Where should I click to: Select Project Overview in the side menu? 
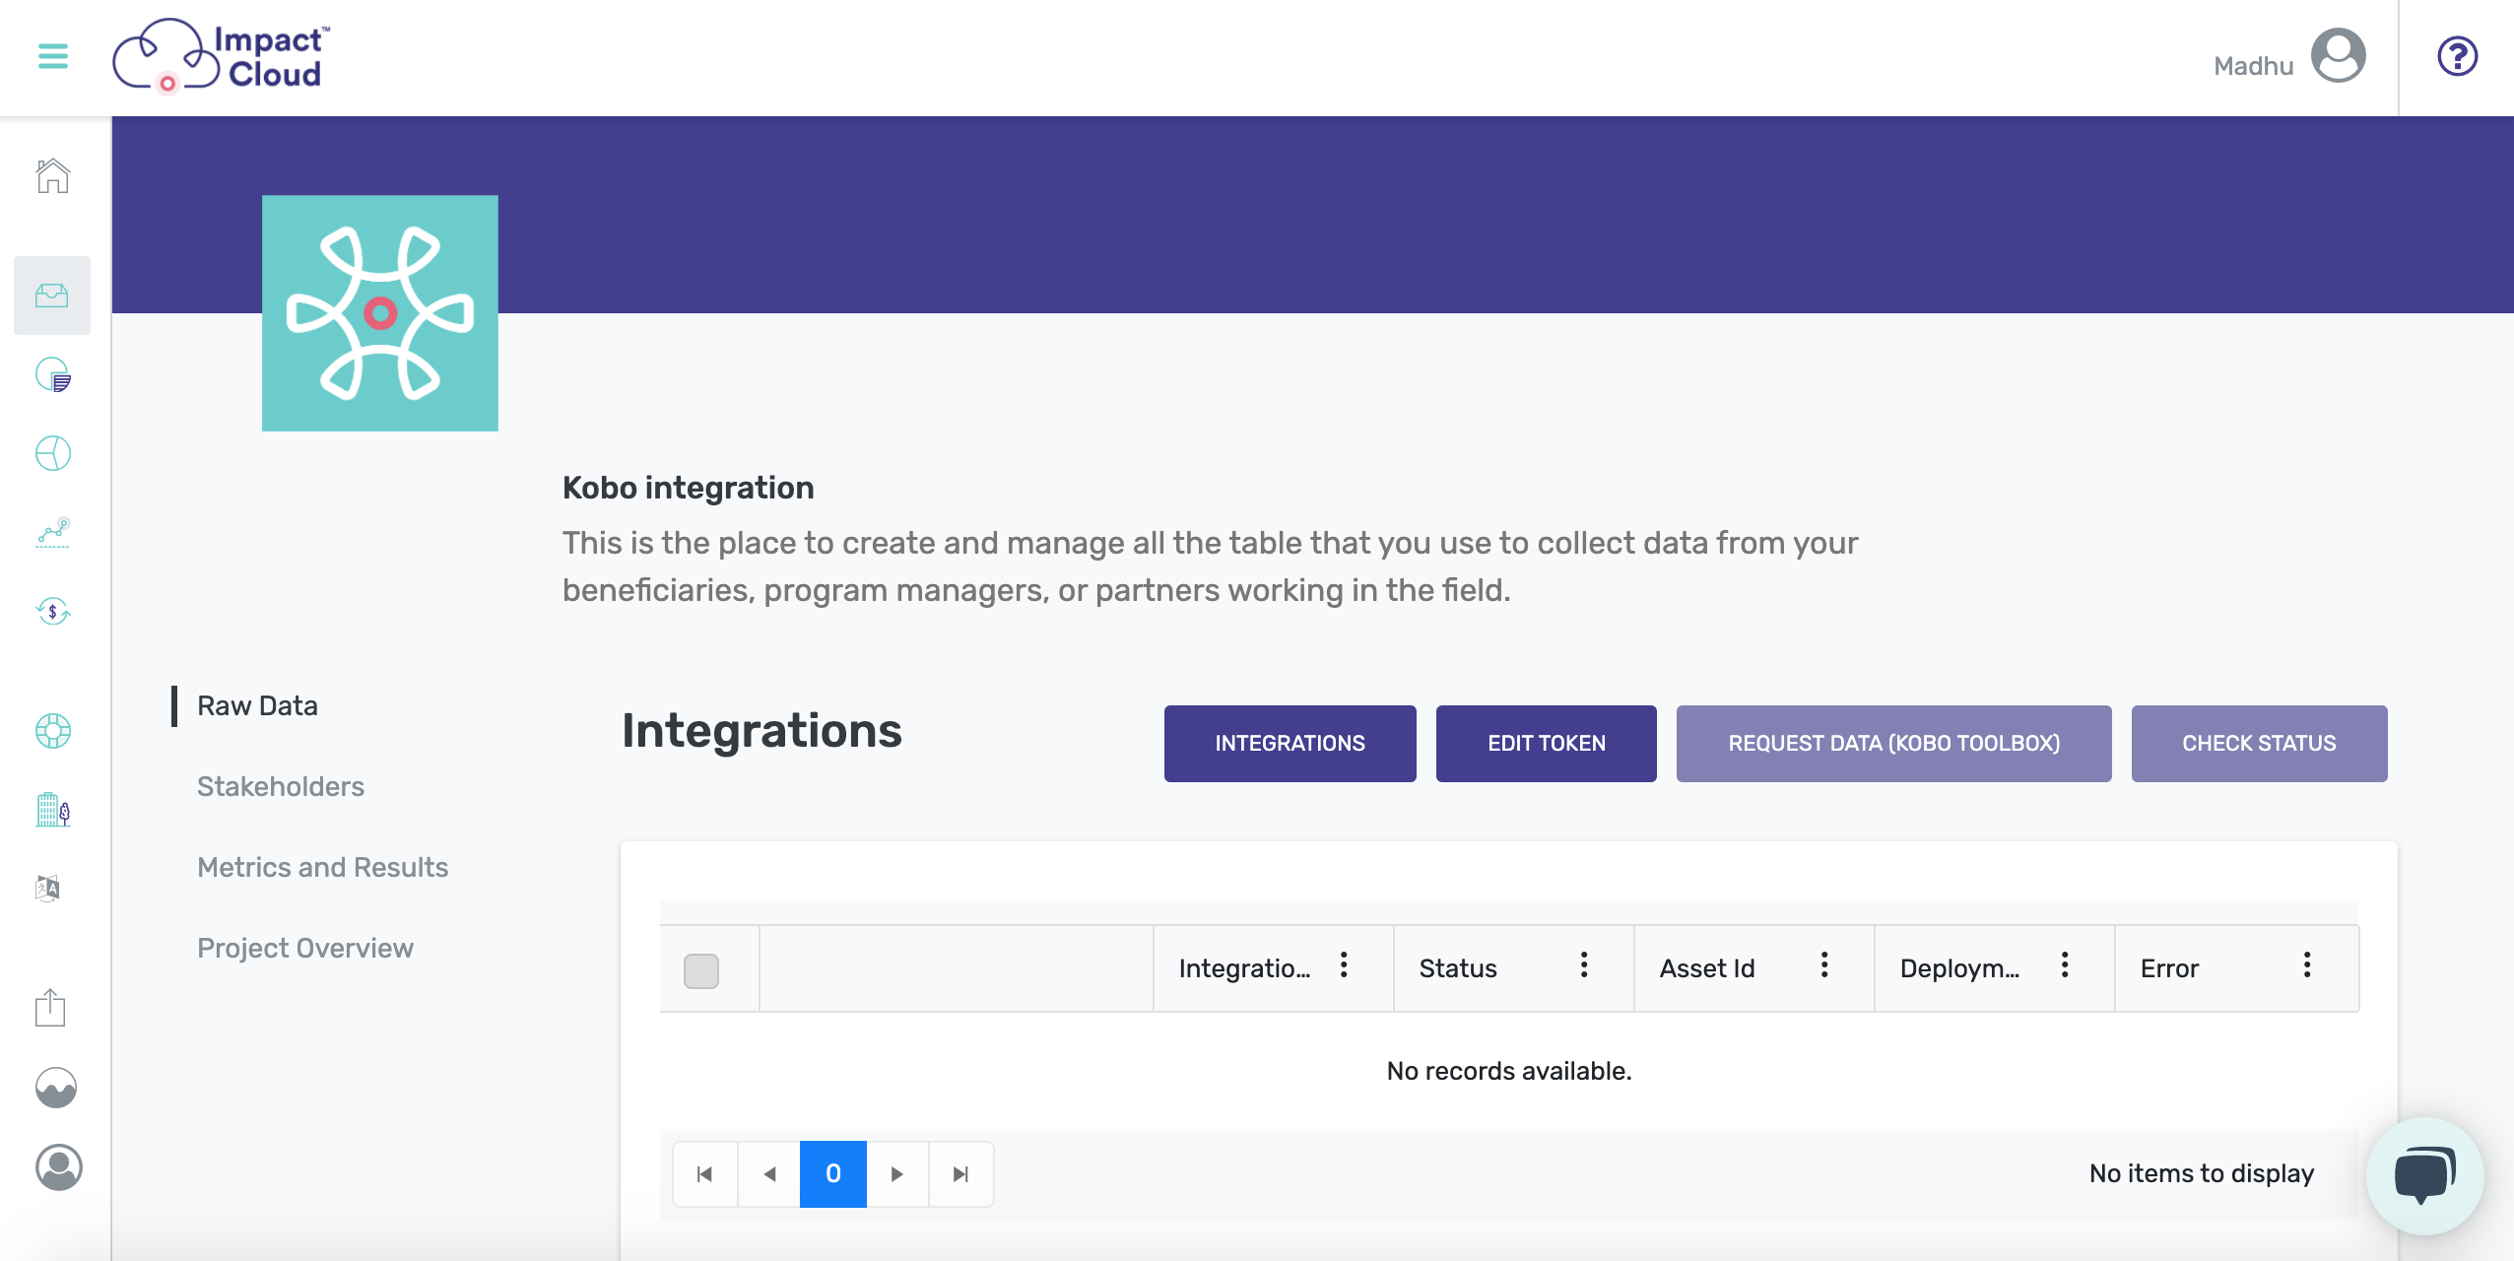pyautogui.click(x=305, y=948)
